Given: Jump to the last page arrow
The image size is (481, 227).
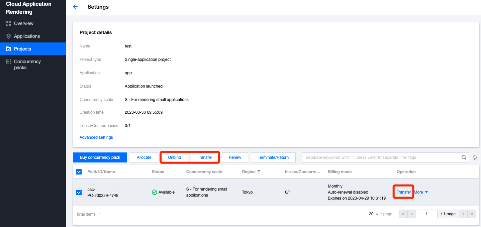Looking at the screenshot, I should (x=472, y=214).
